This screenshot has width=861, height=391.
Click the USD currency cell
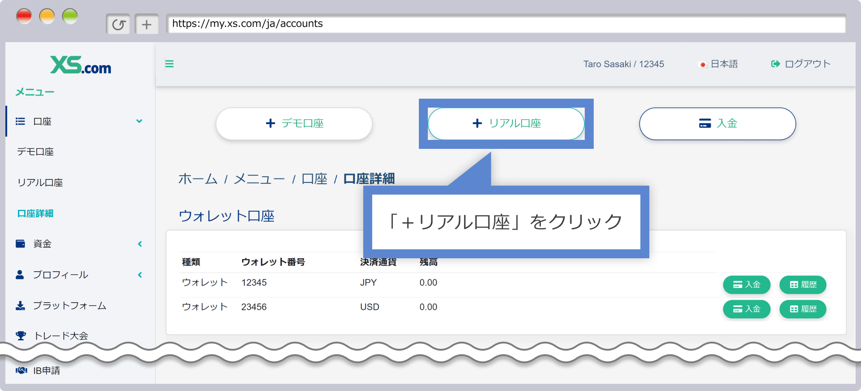[x=370, y=307]
